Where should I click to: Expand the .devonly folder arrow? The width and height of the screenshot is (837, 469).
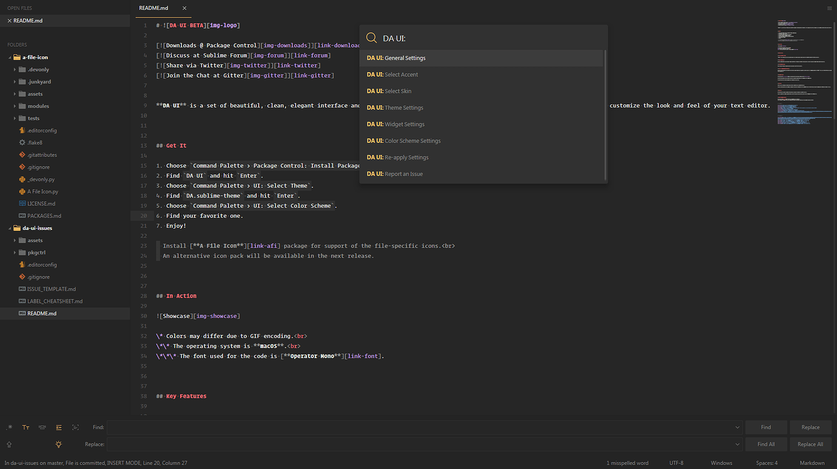(x=15, y=69)
